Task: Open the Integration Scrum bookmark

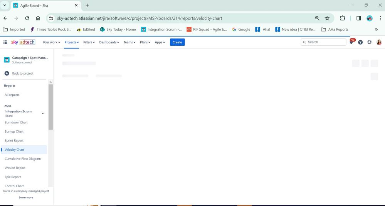Action: pyautogui.click(x=161, y=29)
